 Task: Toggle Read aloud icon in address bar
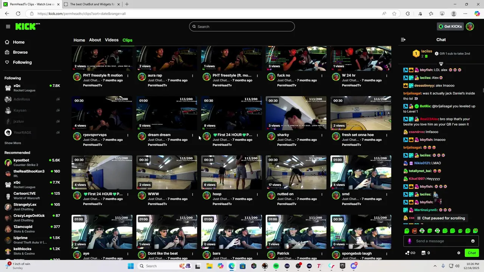(x=384, y=14)
